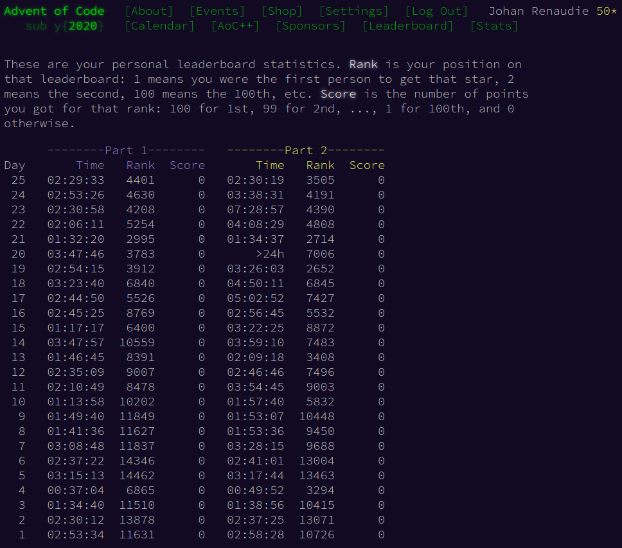Click Day 5 Part 1 rank 14462

tap(137, 475)
